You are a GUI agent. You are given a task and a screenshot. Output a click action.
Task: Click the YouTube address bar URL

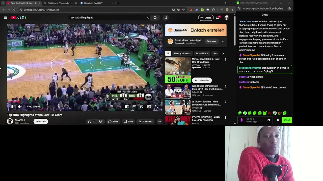[41, 10]
